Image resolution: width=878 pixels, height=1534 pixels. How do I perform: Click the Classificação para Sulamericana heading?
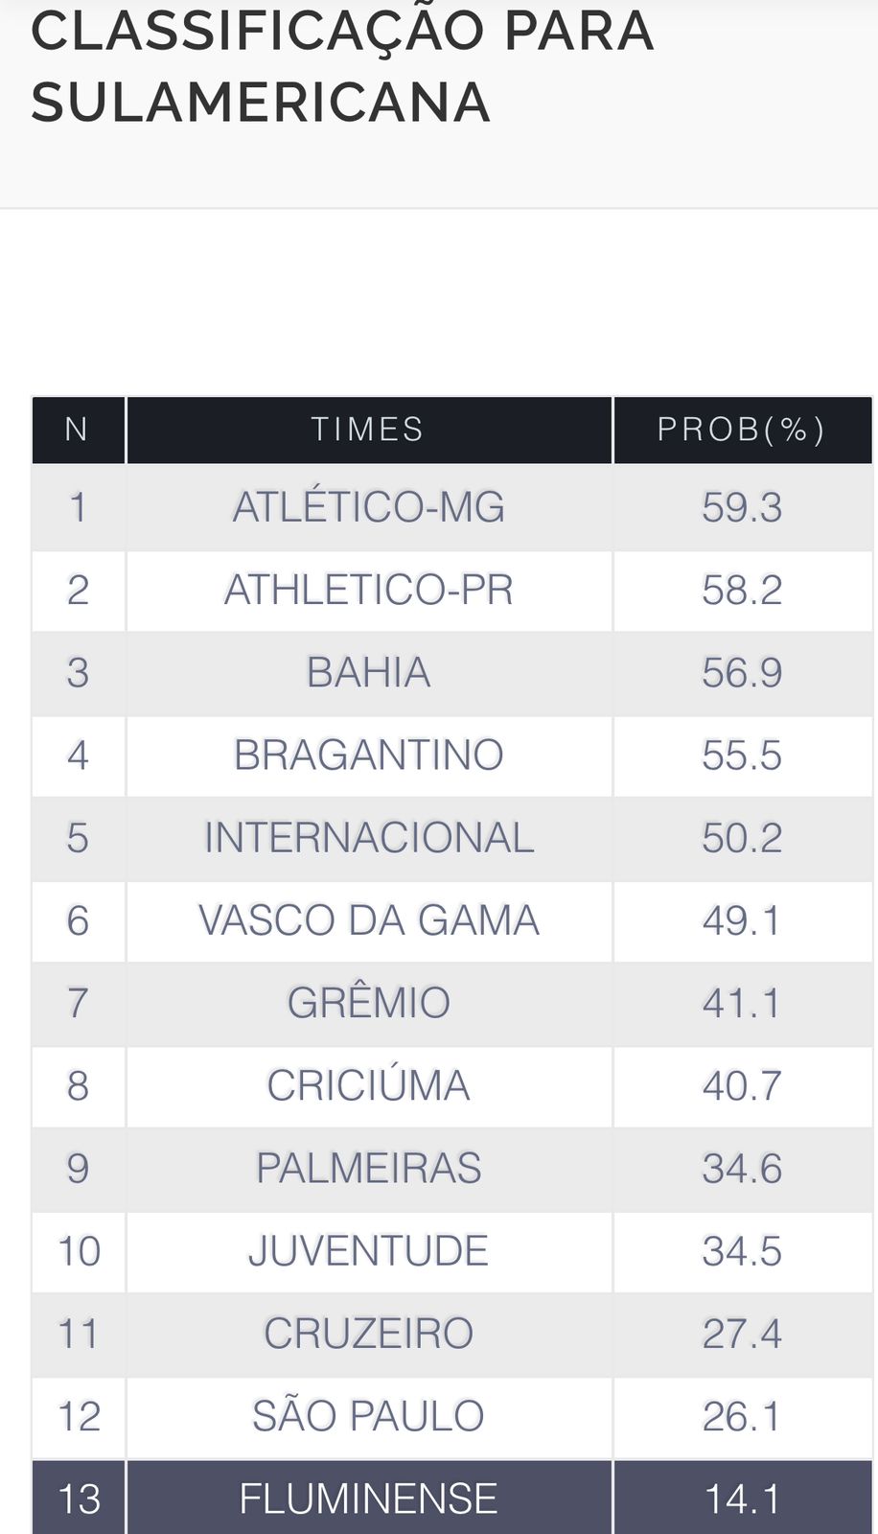click(342, 66)
